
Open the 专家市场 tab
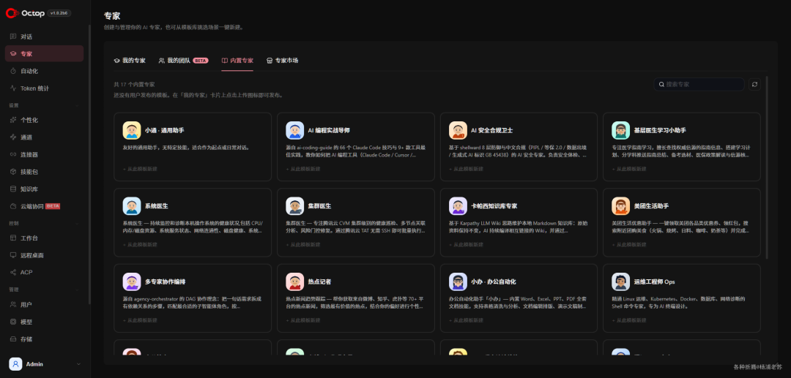click(x=282, y=61)
